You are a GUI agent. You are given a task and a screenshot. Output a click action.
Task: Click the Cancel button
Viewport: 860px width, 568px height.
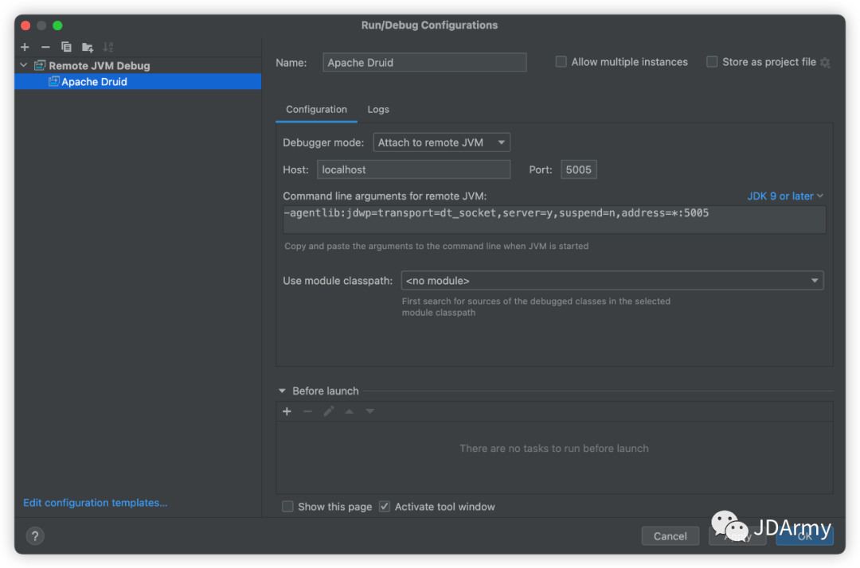670,536
